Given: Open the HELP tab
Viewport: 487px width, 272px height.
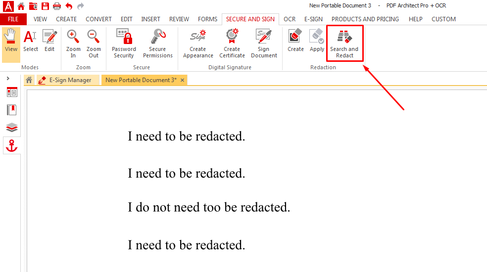Looking at the screenshot, I should pyautogui.click(x=416, y=19).
